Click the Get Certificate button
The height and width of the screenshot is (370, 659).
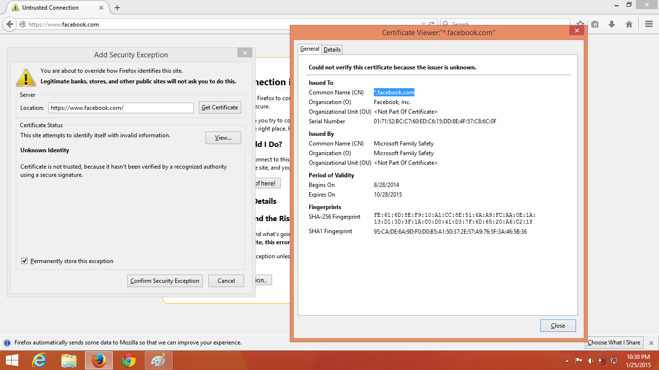[x=220, y=107]
